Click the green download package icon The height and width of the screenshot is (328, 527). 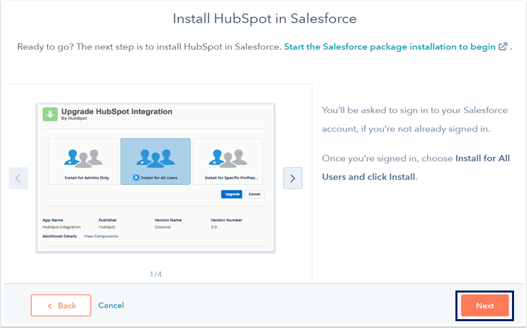pyautogui.click(x=50, y=115)
